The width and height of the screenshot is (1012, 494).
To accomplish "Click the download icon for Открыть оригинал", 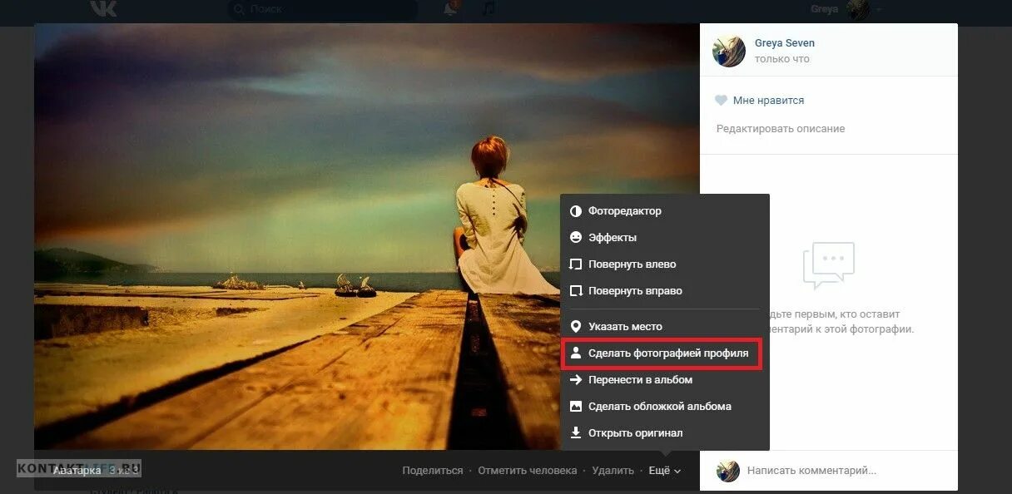I will coord(575,433).
